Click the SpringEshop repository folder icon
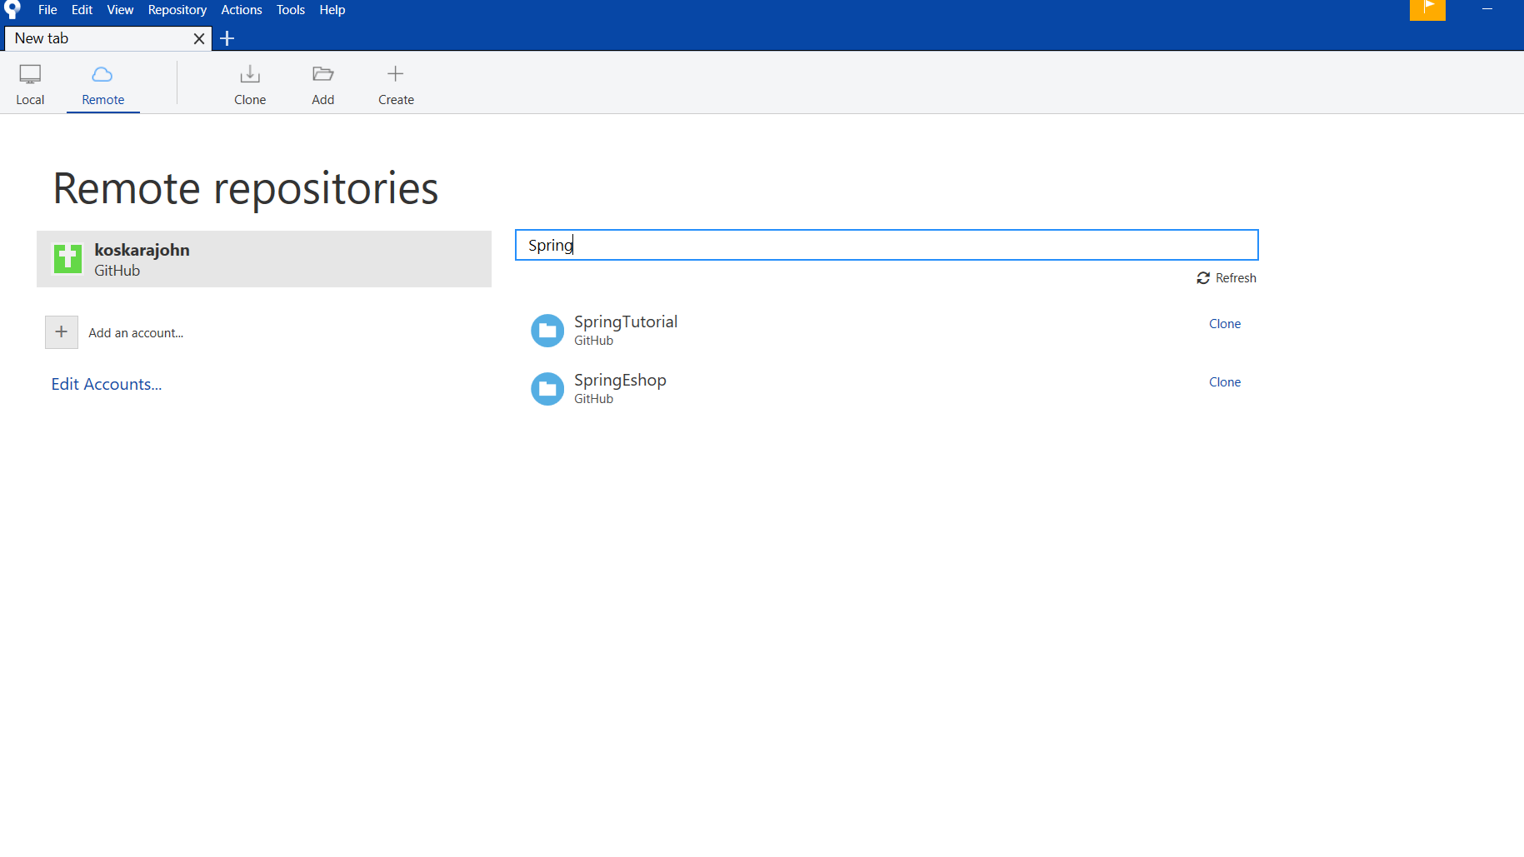The width and height of the screenshot is (1524, 857). click(547, 389)
